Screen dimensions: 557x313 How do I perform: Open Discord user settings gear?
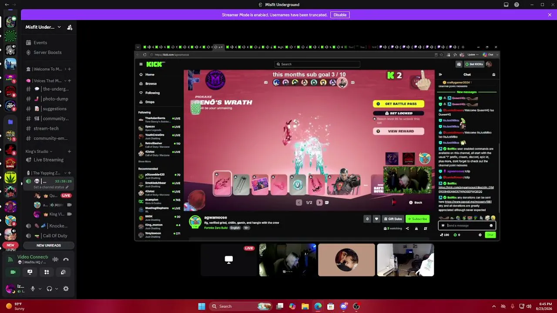point(66,289)
